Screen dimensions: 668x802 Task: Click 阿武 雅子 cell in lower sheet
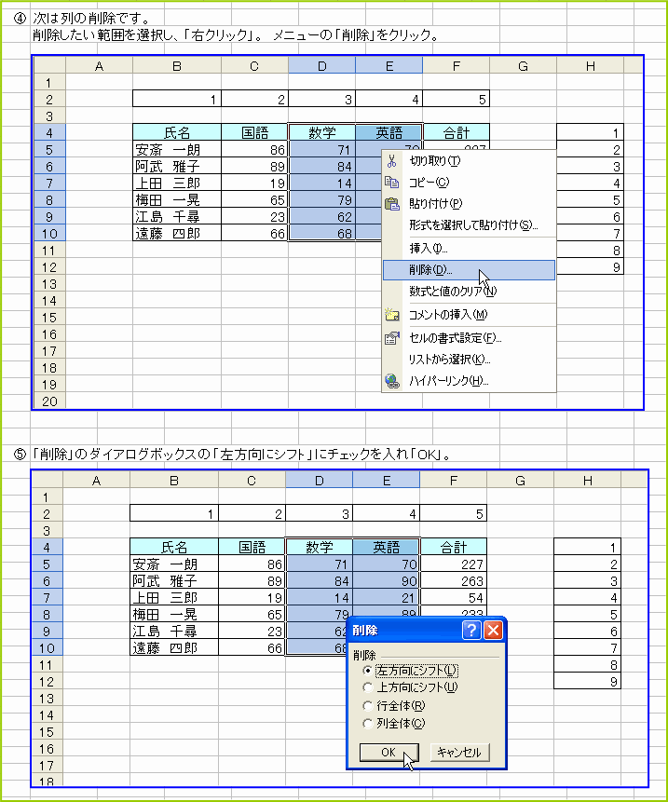[174, 580]
